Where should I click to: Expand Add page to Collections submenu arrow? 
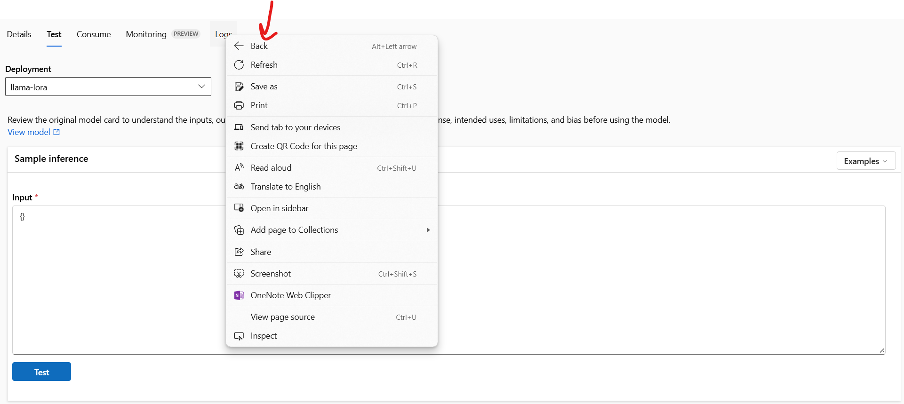point(428,230)
